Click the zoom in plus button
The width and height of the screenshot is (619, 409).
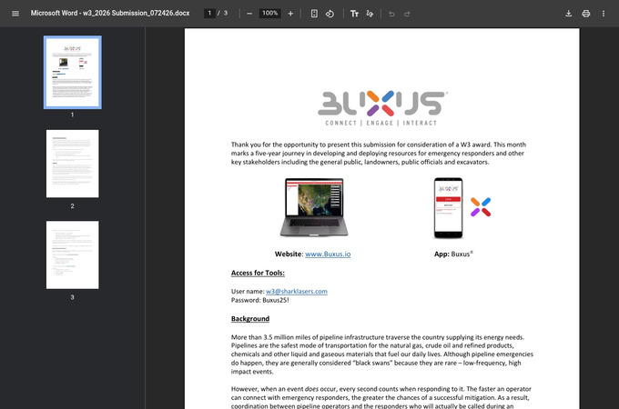[x=290, y=14]
